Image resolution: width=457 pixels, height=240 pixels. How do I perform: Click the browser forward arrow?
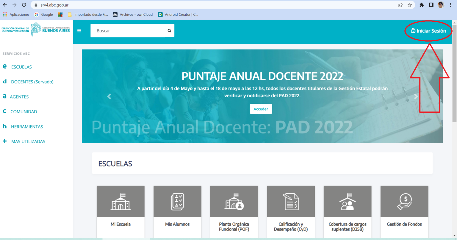coord(15,5)
